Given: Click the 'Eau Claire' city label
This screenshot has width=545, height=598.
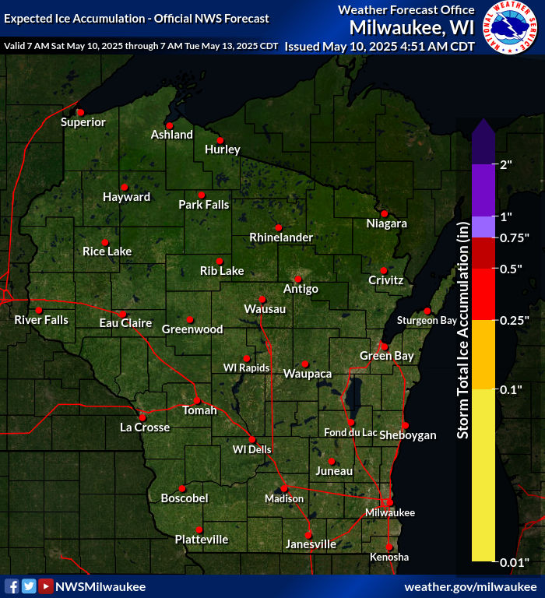Looking at the screenshot, I should [125, 323].
